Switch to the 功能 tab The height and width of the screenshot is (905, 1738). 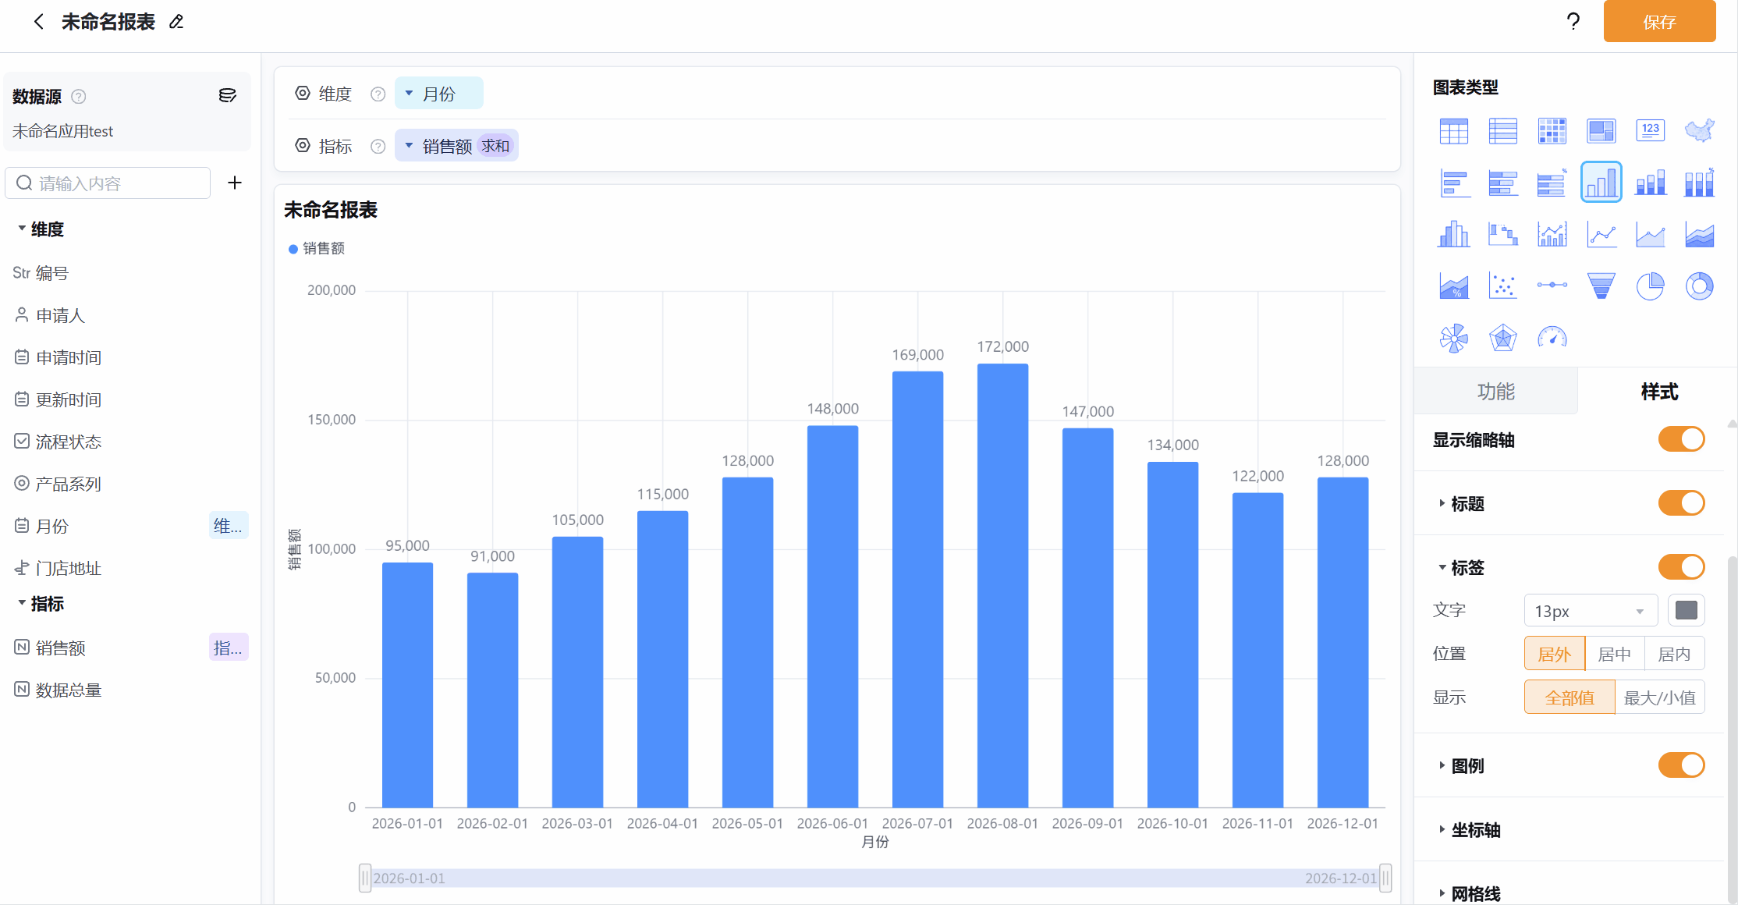tap(1495, 392)
